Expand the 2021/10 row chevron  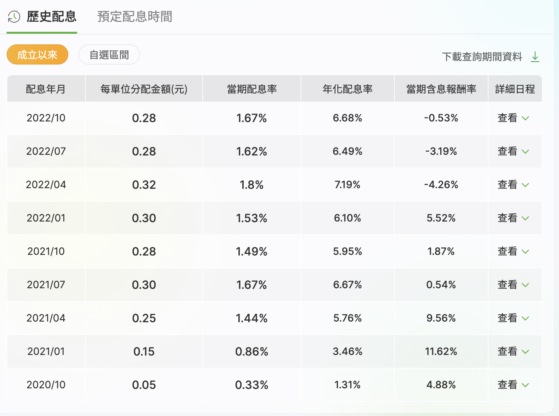click(525, 252)
